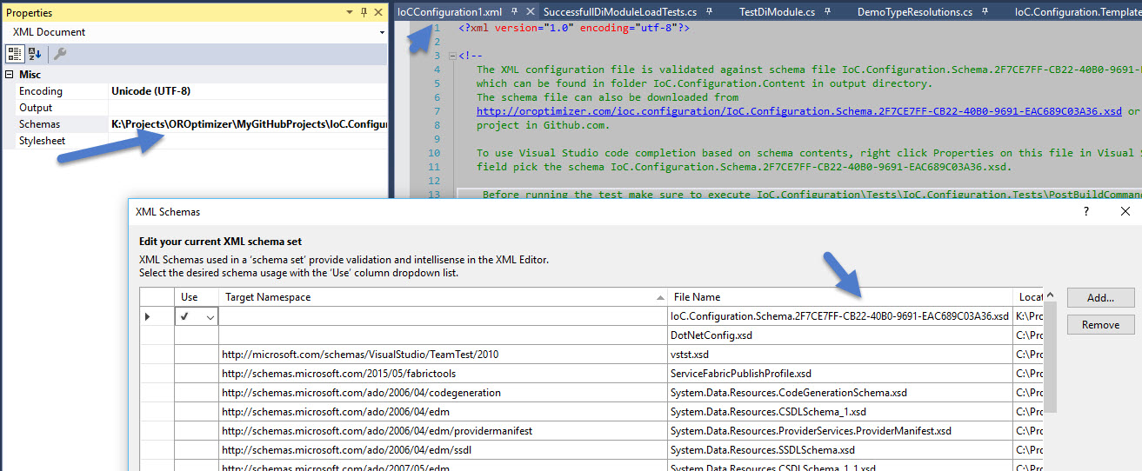Switch to the IoCConfiguration1.xml tab
The image size is (1142, 471).
tap(450, 12)
